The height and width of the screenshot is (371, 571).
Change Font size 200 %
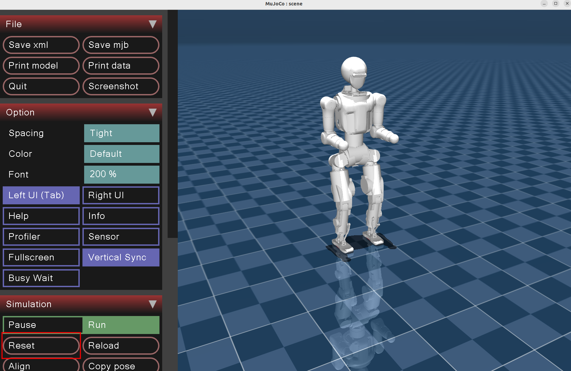(x=121, y=174)
